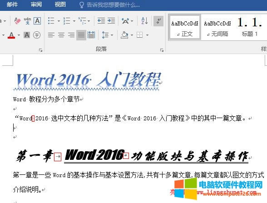The height and width of the screenshot is (203, 267).
Task: Open the 审阅 tab
Action: (x=36, y=5)
